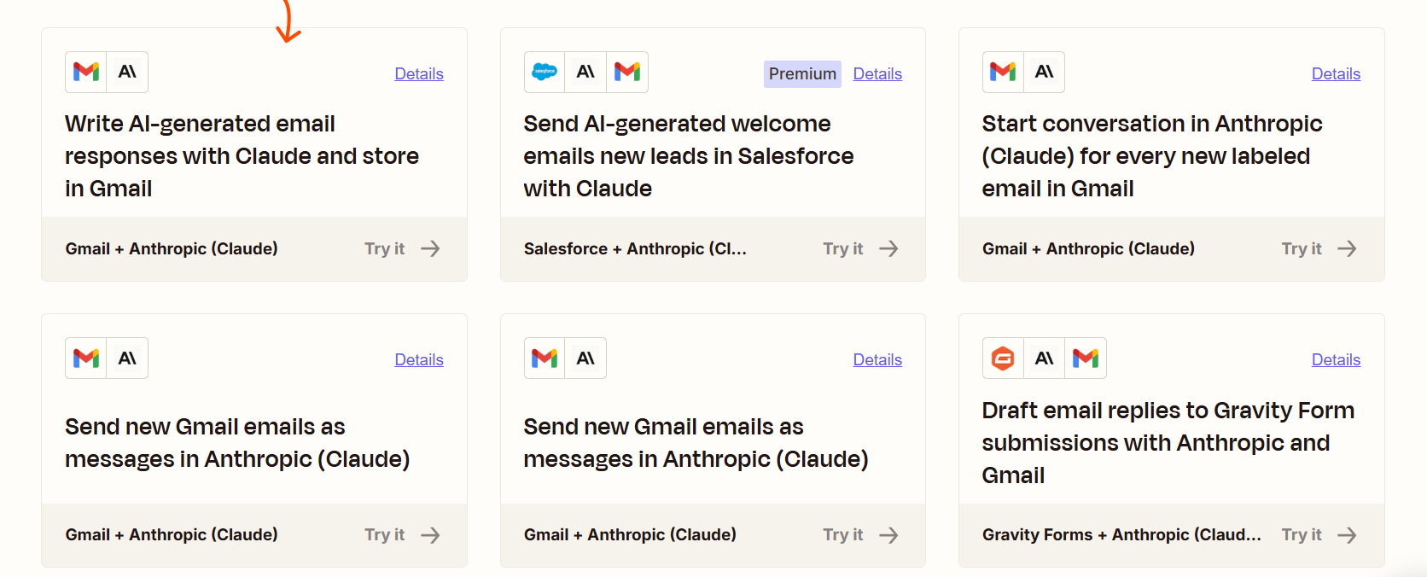Image resolution: width=1427 pixels, height=577 pixels.
Task: Click the Gmail icon on the bottom-left card
Action: (85, 358)
